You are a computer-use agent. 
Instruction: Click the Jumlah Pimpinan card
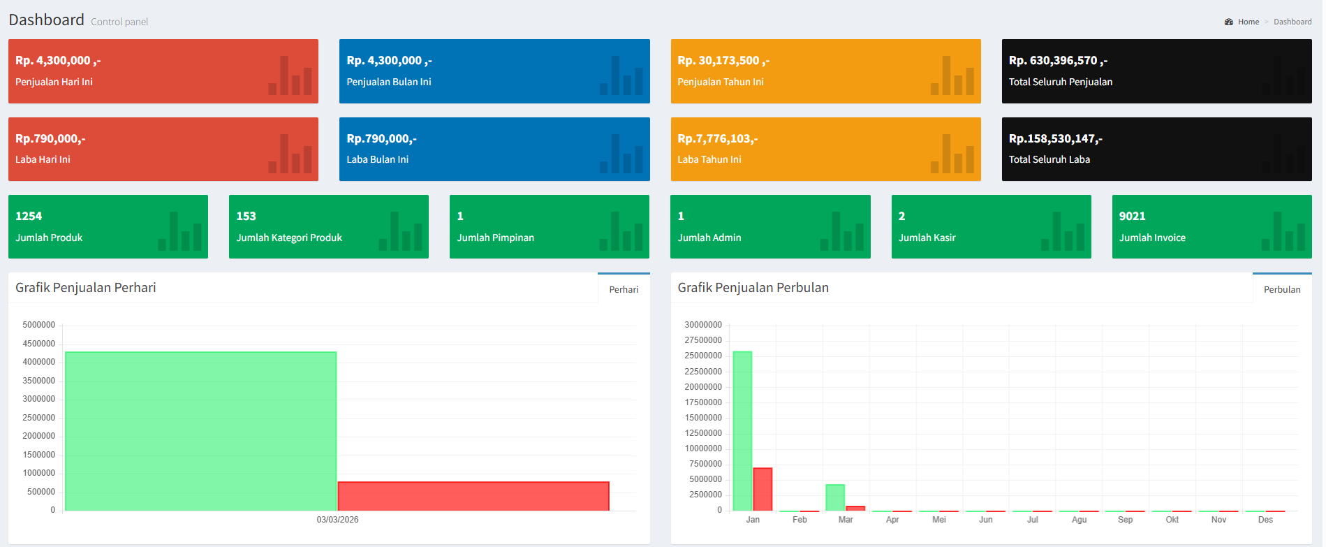pos(549,227)
